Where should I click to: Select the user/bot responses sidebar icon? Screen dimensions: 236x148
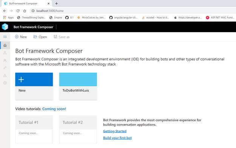5,60
